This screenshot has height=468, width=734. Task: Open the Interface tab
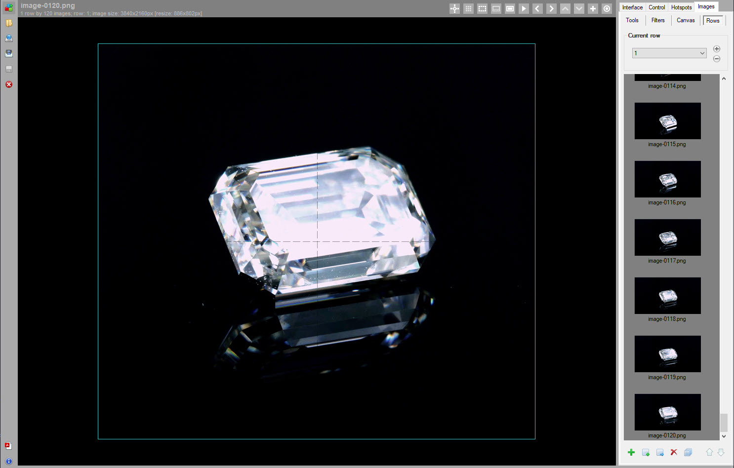coord(632,7)
